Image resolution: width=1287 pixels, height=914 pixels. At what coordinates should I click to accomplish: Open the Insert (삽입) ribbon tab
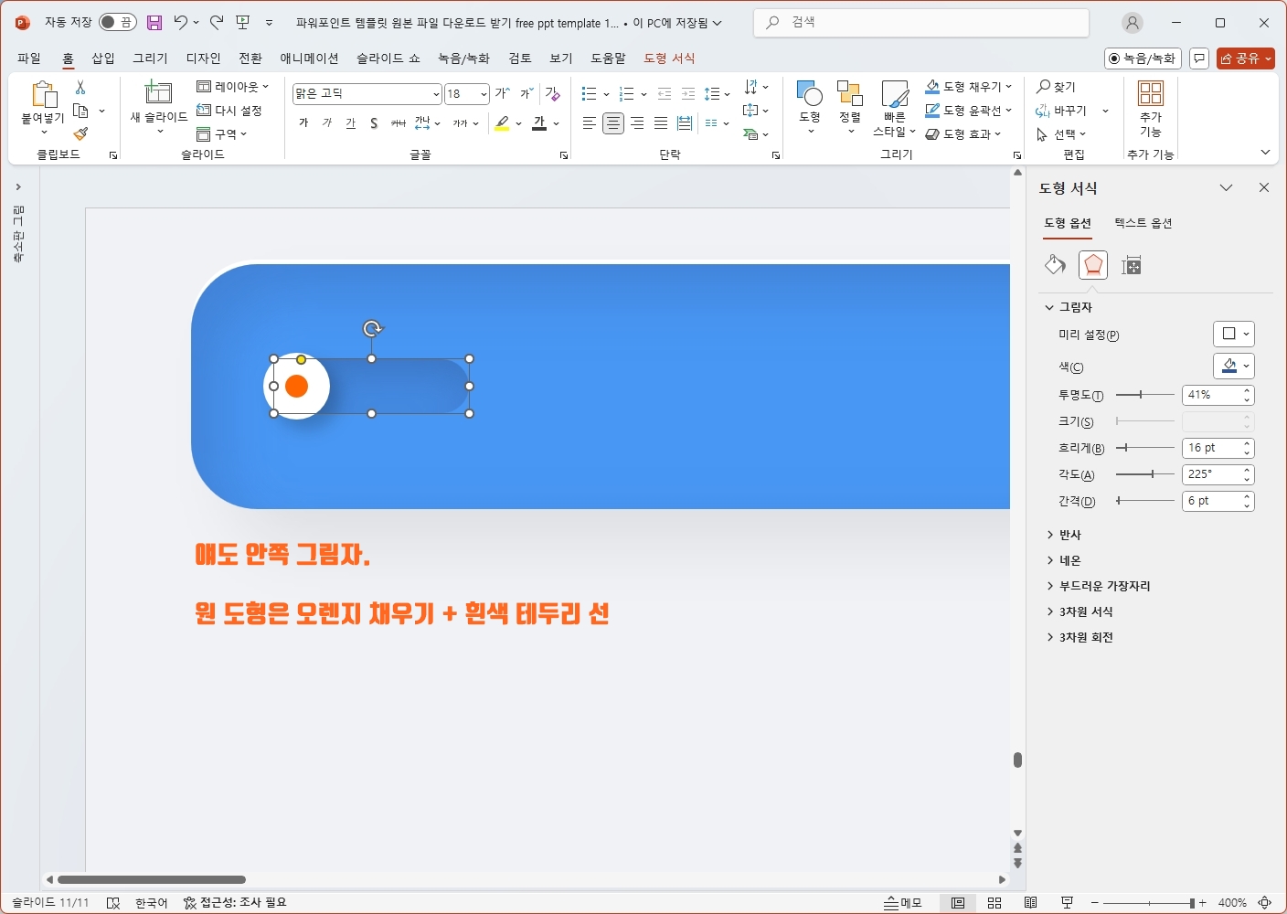tap(103, 58)
